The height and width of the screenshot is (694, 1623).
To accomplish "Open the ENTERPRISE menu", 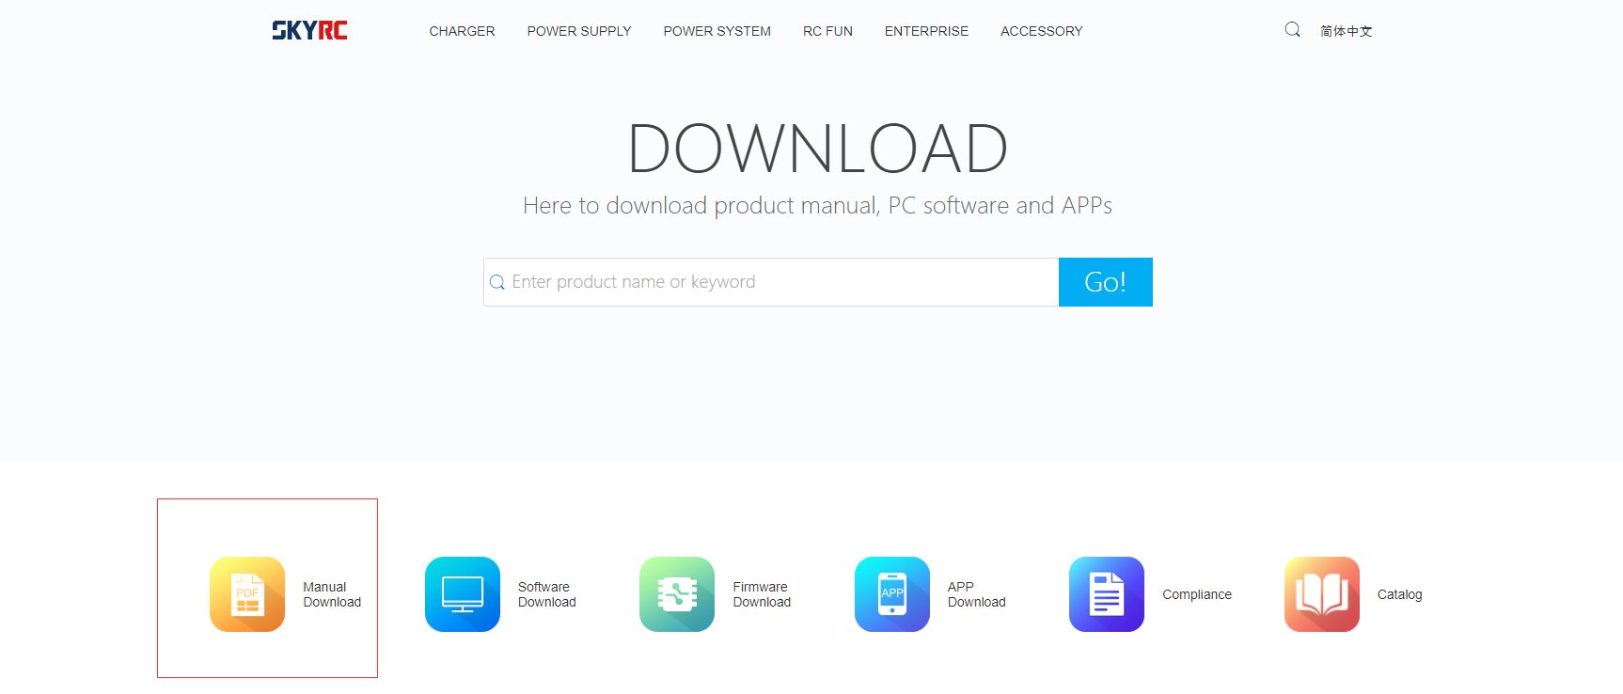I will (926, 31).
